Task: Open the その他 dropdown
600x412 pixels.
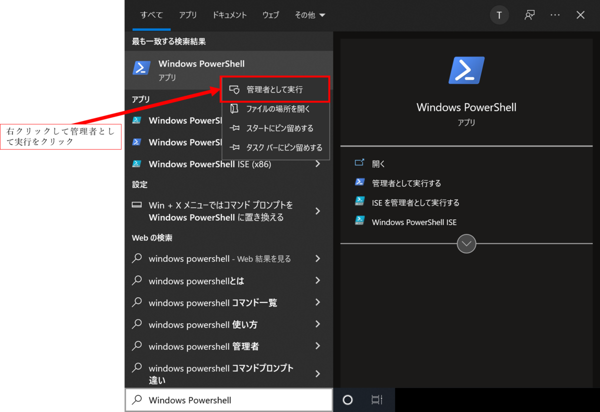Action: [x=310, y=15]
